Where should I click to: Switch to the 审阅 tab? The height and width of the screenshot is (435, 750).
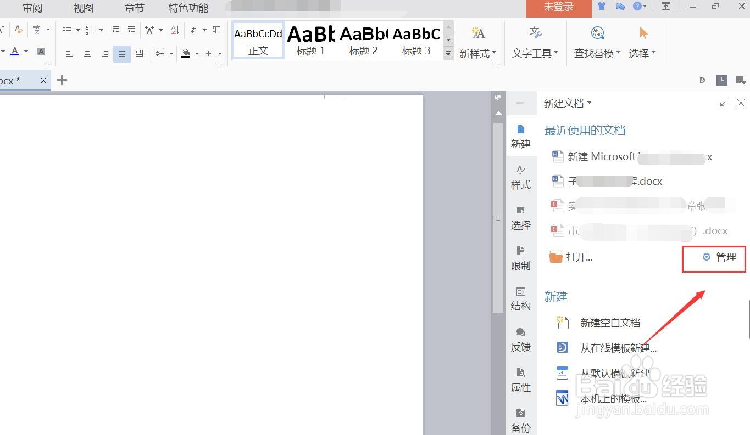coord(32,8)
